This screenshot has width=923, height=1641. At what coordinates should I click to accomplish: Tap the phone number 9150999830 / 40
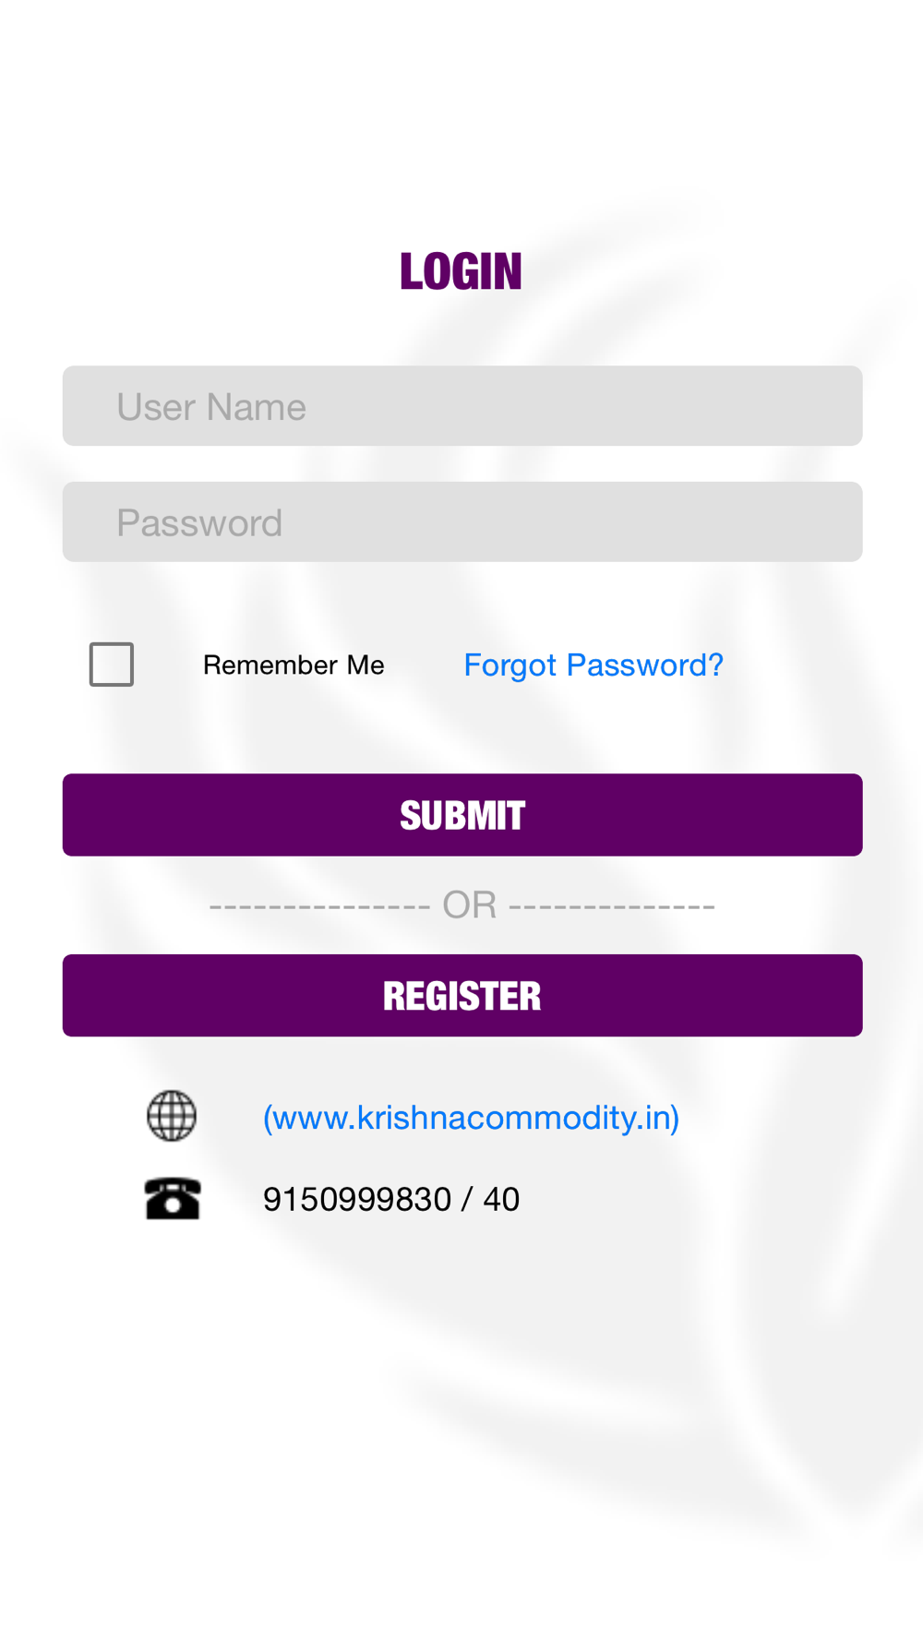pyautogui.click(x=391, y=1200)
